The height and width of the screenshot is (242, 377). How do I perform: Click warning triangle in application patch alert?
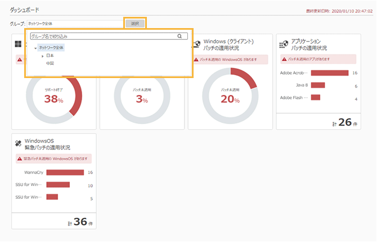click(x=284, y=59)
